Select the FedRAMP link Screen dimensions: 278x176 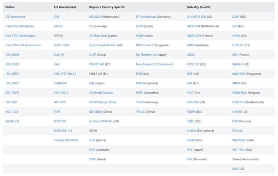[61, 83]
